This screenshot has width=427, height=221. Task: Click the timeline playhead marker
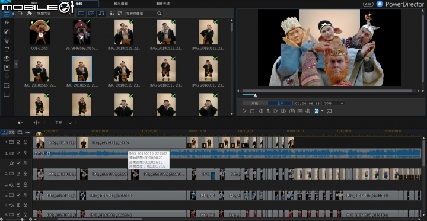tap(39, 134)
